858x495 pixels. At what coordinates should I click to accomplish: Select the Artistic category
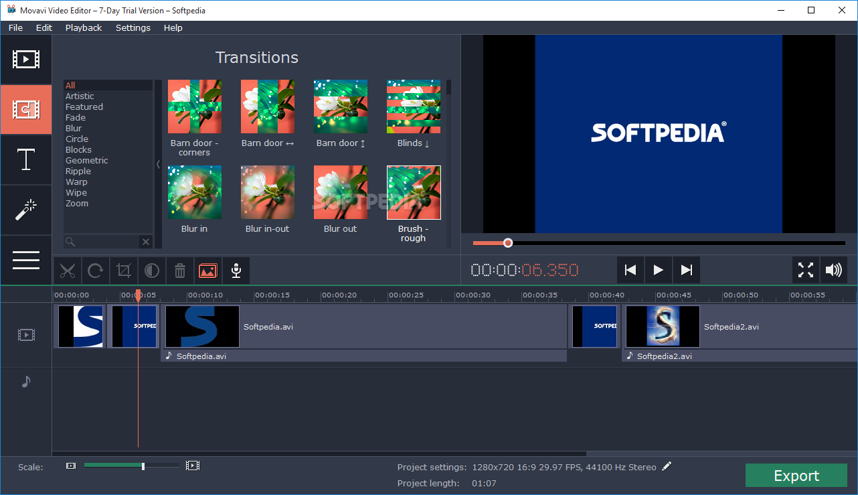pos(108,96)
